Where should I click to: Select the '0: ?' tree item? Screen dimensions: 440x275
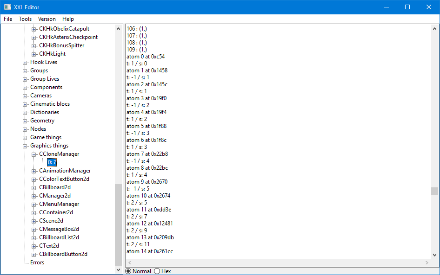[52, 162]
